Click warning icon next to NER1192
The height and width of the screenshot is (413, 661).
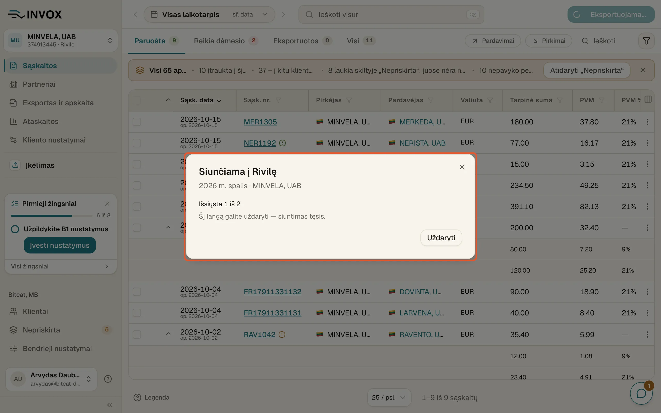point(282,143)
